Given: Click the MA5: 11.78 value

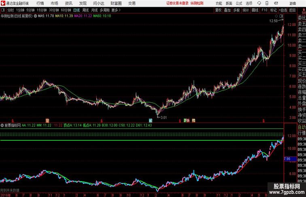Looking at the screenshot, I should 46,16.
